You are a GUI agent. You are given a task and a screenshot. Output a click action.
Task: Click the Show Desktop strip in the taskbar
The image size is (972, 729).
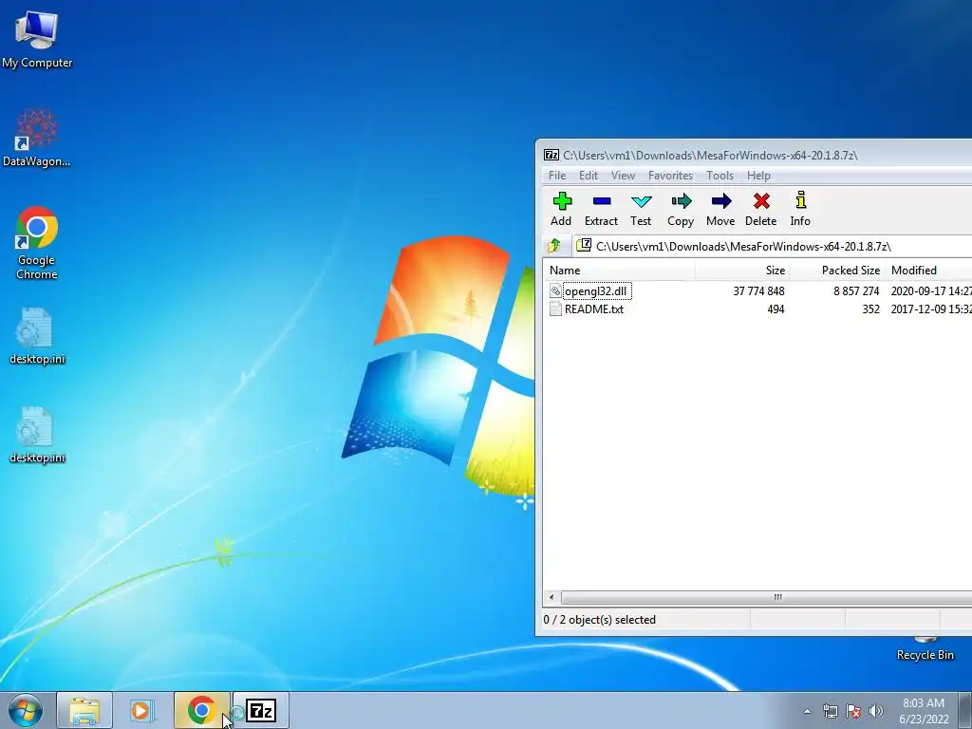965,710
